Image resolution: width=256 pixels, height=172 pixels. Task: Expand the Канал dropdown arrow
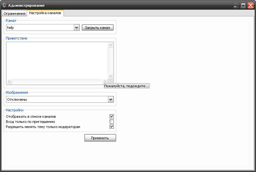(76, 28)
